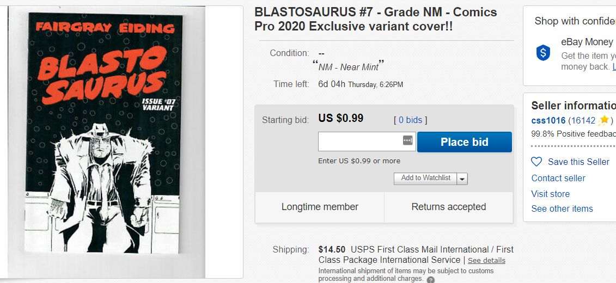Open seller css1016 profile link
Screen dimensions: 616x283
[x=548, y=121]
